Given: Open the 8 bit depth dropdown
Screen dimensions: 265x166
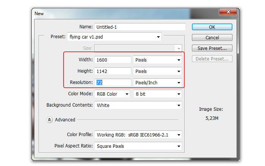Looking at the screenshot, I should (x=157, y=94).
